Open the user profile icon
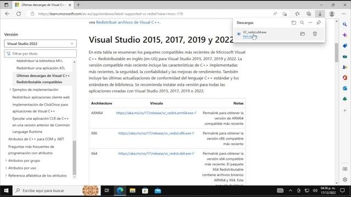This screenshot has width=351, height=197. click(332, 14)
